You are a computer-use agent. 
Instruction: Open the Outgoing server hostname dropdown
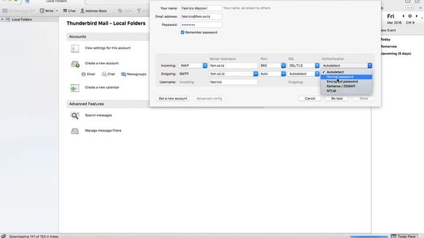(x=256, y=73)
